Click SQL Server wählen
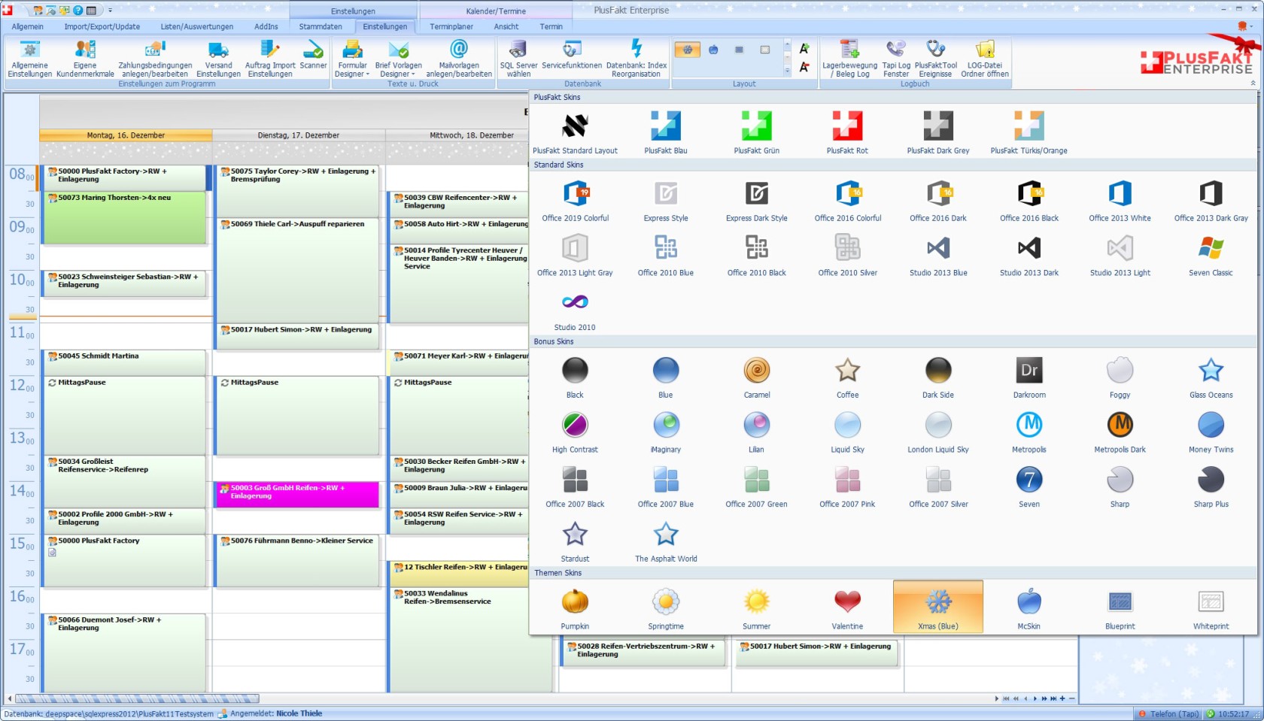1264x721 pixels. [x=518, y=59]
